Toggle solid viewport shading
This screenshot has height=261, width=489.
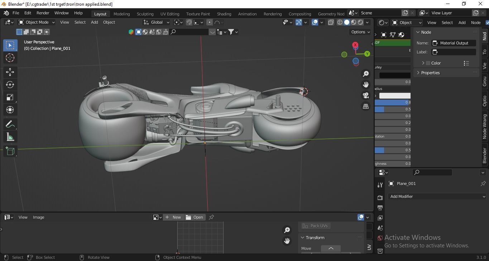click(x=347, y=22)
